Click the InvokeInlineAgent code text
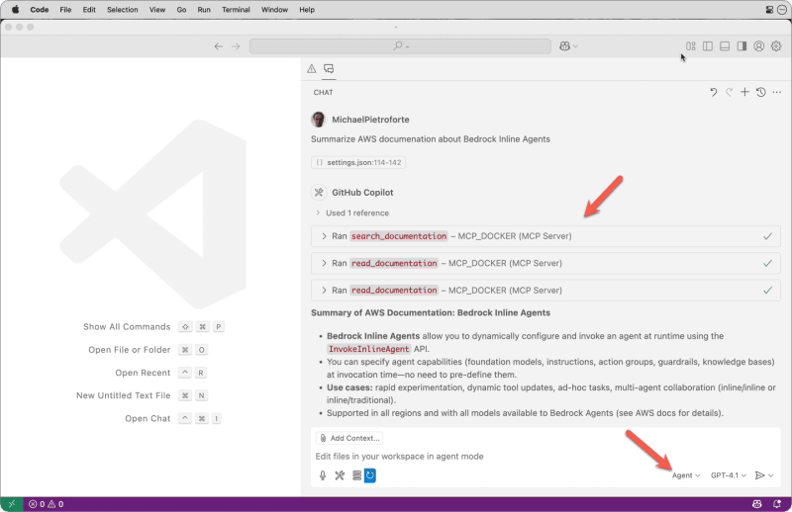This screenshot has height=512, width=792. pyautogui.click(x=368, y=349)
